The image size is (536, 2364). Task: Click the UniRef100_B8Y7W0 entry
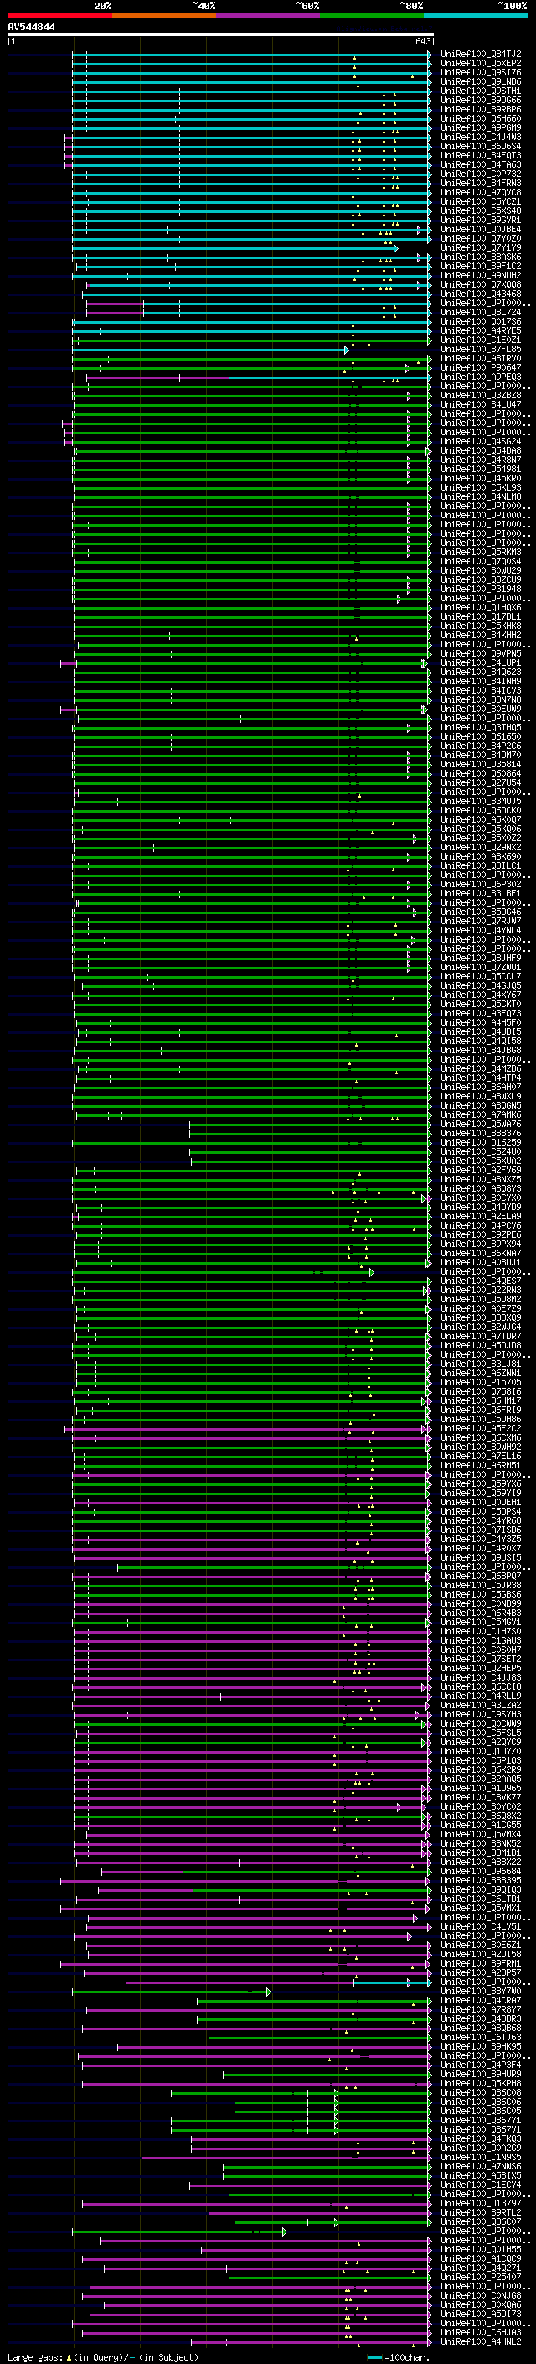tap(480, 1992)
